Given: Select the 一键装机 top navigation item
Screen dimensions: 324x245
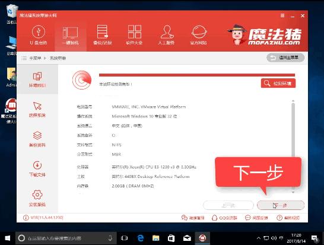Looking at the screenshot, I should 71,36.
